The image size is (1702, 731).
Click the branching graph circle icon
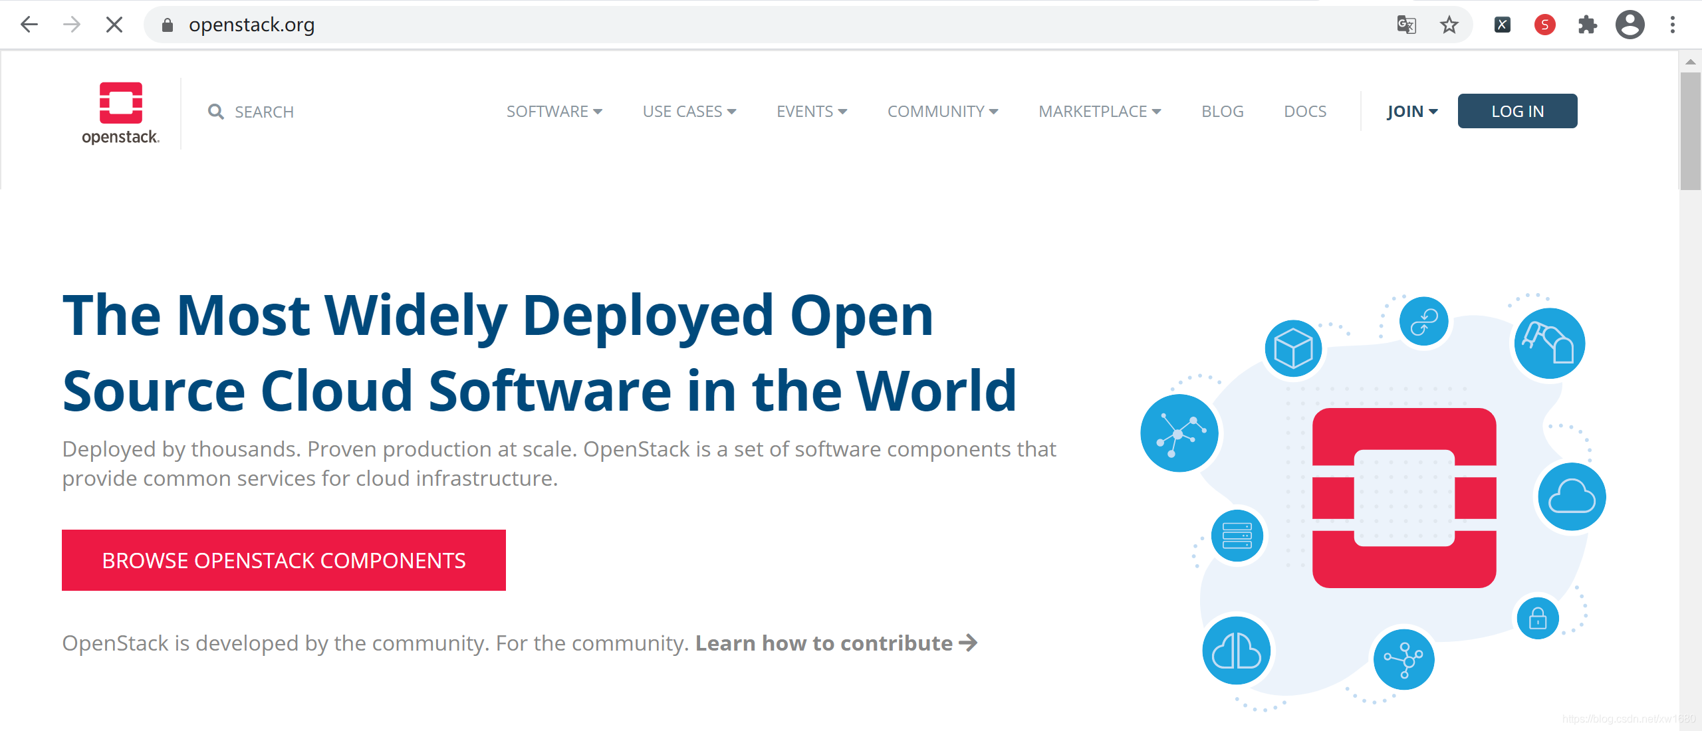click(x=1403, y=659)
